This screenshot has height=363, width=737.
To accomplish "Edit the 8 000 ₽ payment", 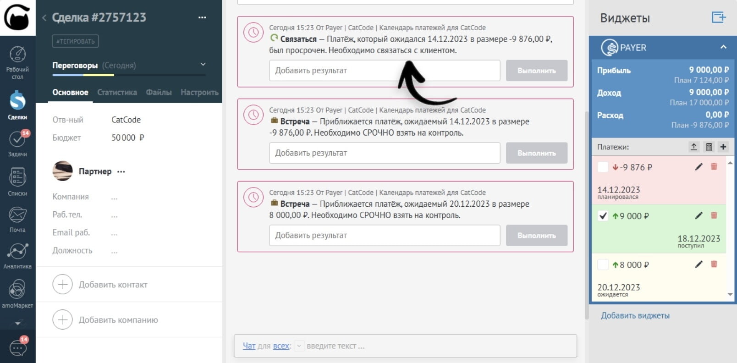I will (x=698, y=264).
